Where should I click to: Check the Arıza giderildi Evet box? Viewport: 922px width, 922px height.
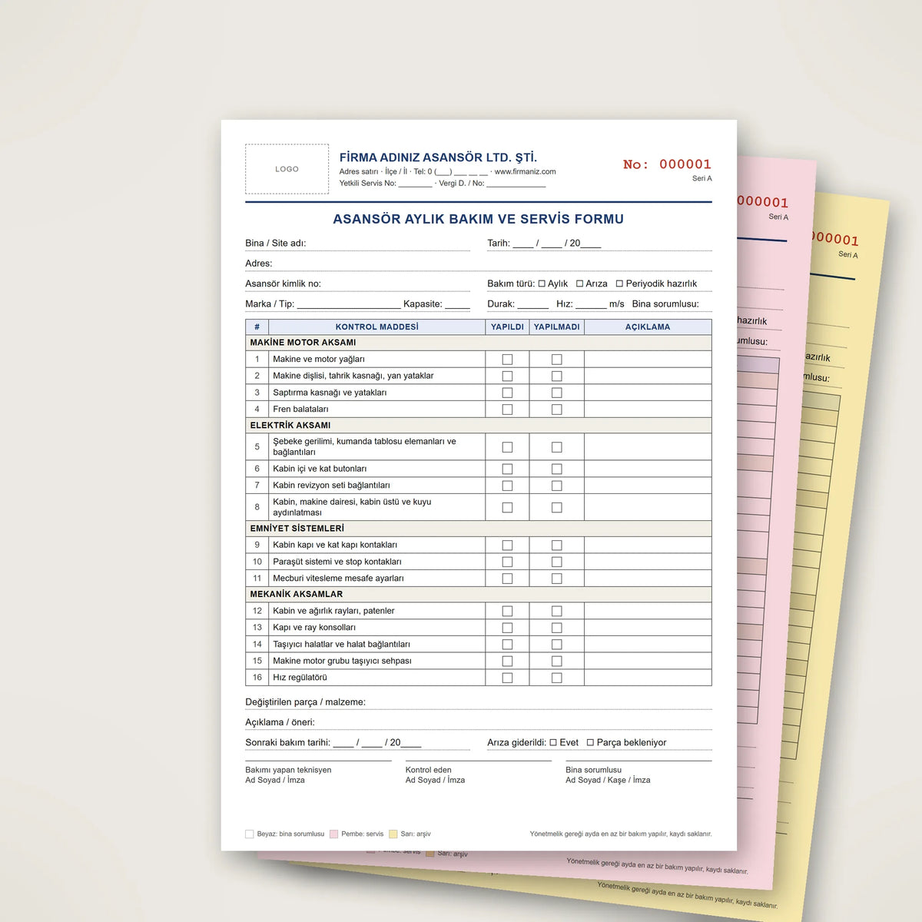pyautogui.click(x=553, y=742)
